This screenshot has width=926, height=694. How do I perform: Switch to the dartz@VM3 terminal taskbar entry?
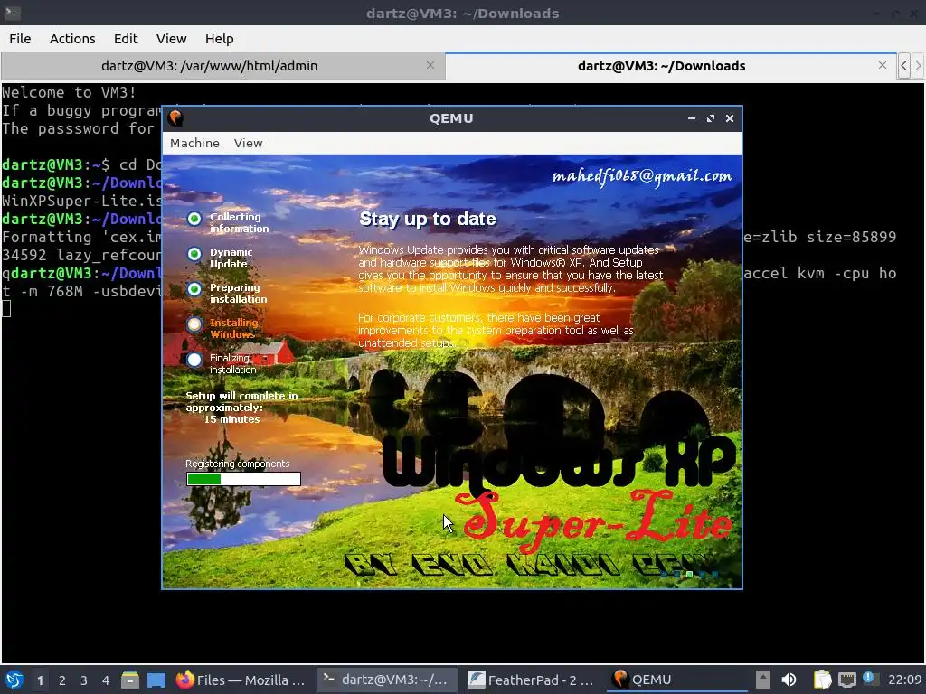click(x=387, y=680)
